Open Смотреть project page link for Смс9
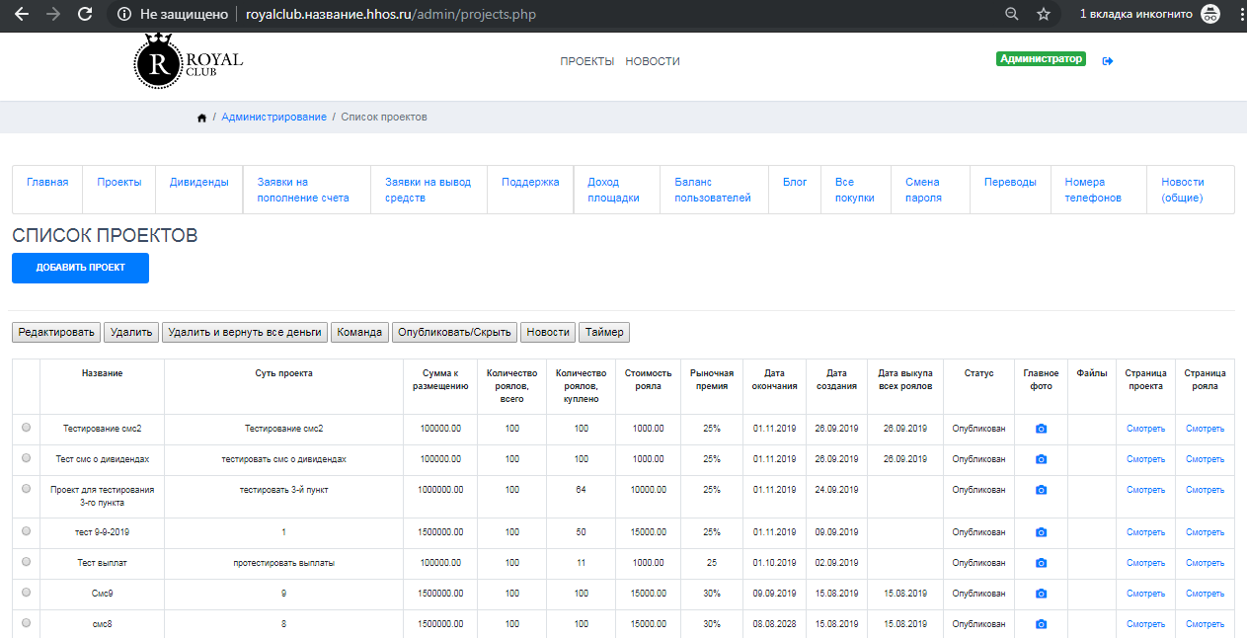The height and width of the screenshot is (638, 1247). coord(1145,594)
